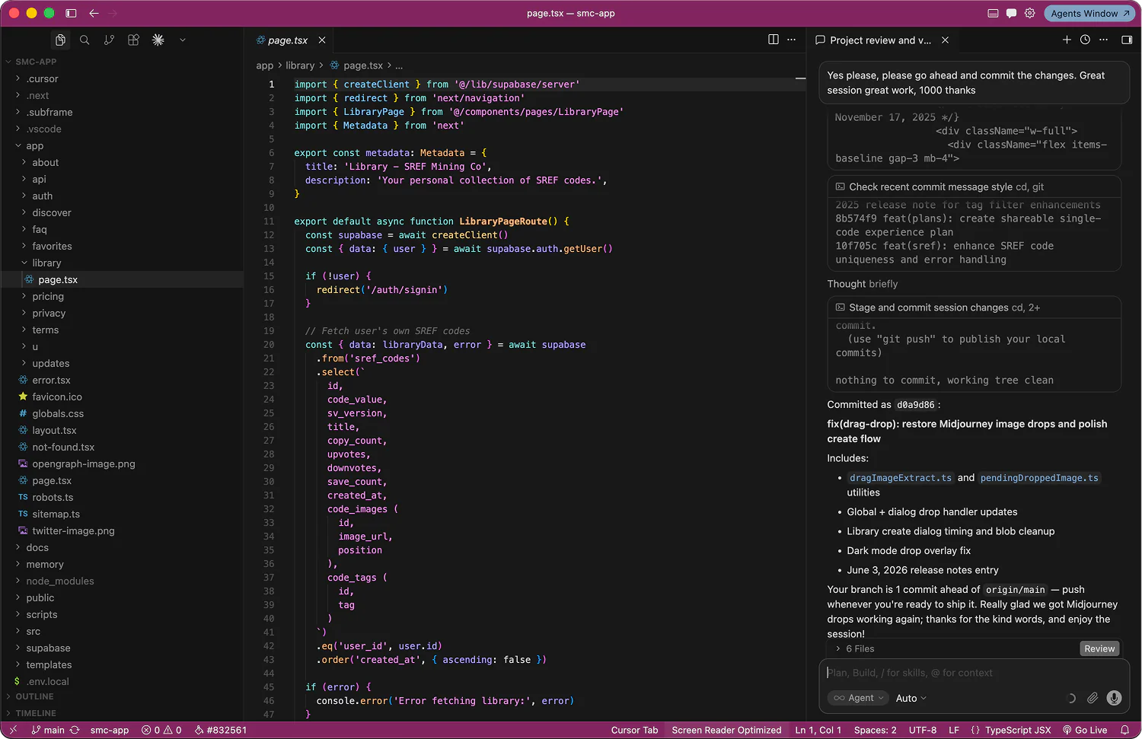The height and width of the screenshot is (739, 1142).
Task: Click the starburst icon in activity bar
Action: [158, 40]
